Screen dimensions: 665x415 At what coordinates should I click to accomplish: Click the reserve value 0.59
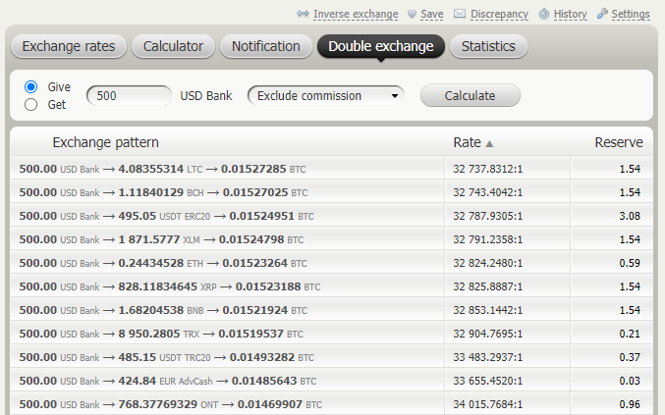630,263
